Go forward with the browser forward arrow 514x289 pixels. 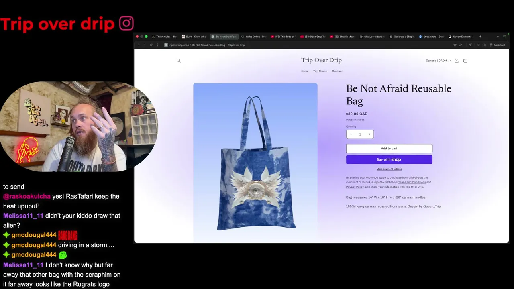click(x=145, y=45)
